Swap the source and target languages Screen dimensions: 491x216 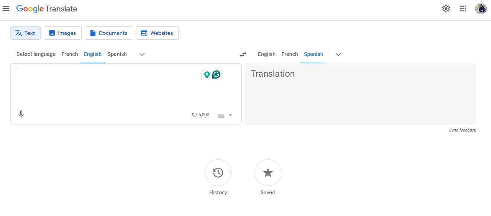click(x=243, y=54)
